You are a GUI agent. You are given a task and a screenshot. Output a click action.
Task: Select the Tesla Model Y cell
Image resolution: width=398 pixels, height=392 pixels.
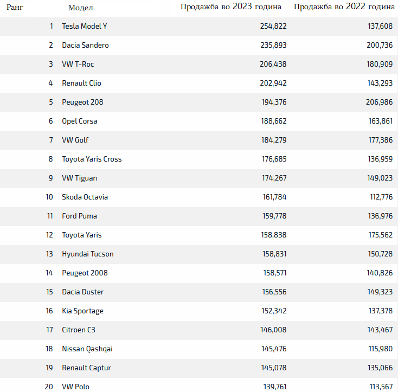pyautogui.click(x=85, y=27)
